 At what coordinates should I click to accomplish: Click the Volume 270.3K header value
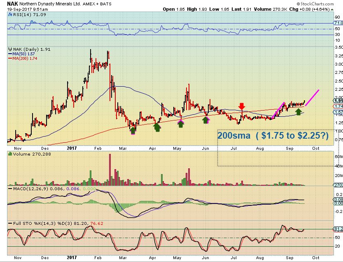point(271,9)
